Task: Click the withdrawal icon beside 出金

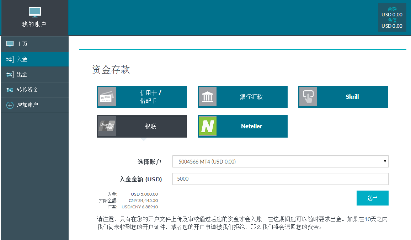Action: (10, 75)
